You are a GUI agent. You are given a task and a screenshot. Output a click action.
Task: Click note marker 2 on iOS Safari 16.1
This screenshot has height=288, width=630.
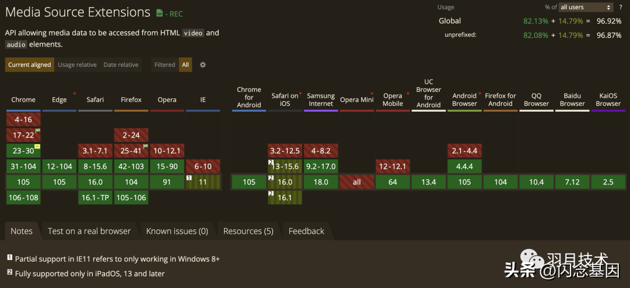(x=271, y=194)
